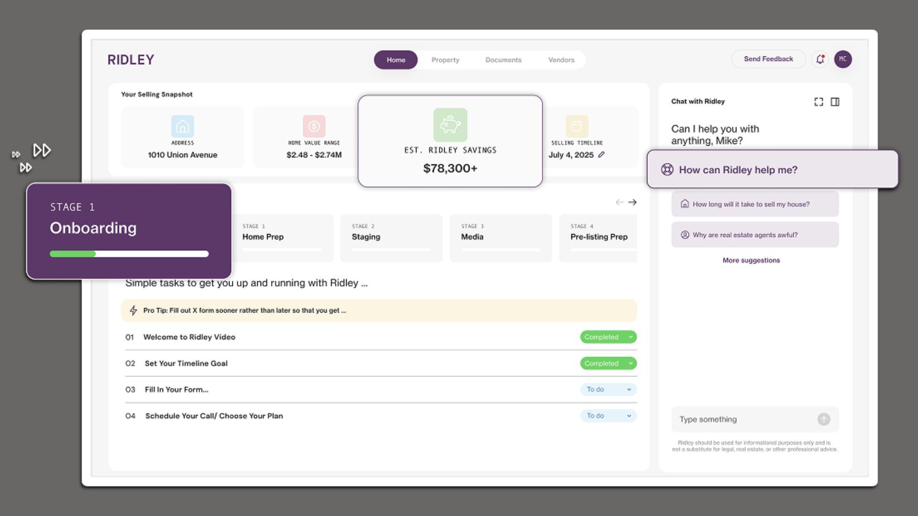Click the Stage 1 Onboarding progress bar

(x=129, y=254)
